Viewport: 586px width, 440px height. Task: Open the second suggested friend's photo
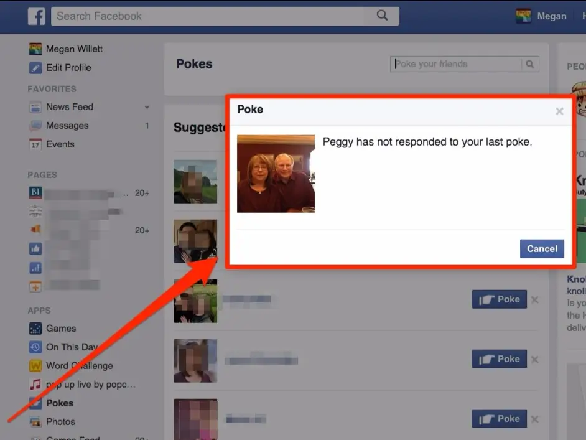pos(195,241)
